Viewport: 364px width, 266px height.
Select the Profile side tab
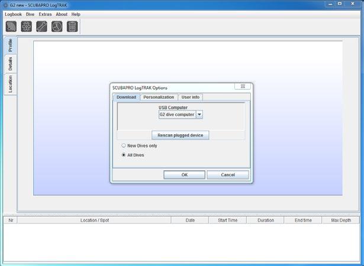pyautogui.click(x=10, y=46)
